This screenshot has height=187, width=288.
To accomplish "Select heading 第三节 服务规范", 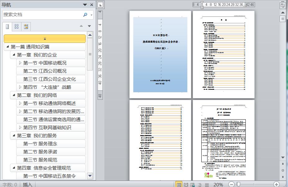I will [51, 160].
